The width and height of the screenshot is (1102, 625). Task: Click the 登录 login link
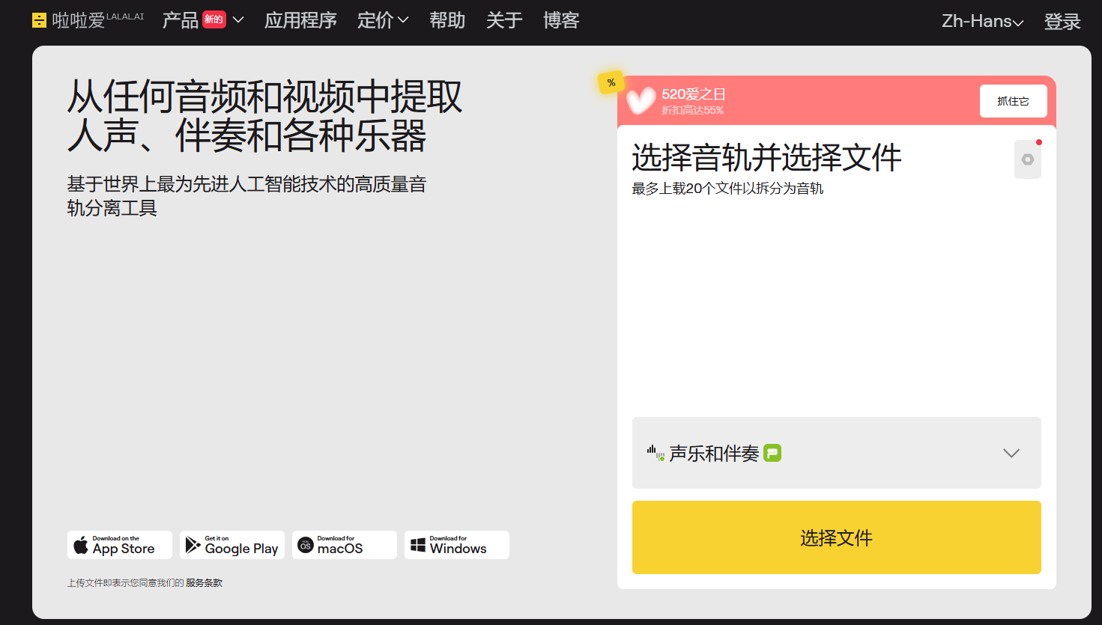click(1062, 22)
